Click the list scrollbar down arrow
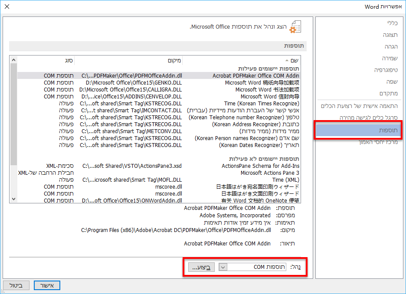The height and width of the screenshot is (294, 406). tap(14, 199)
